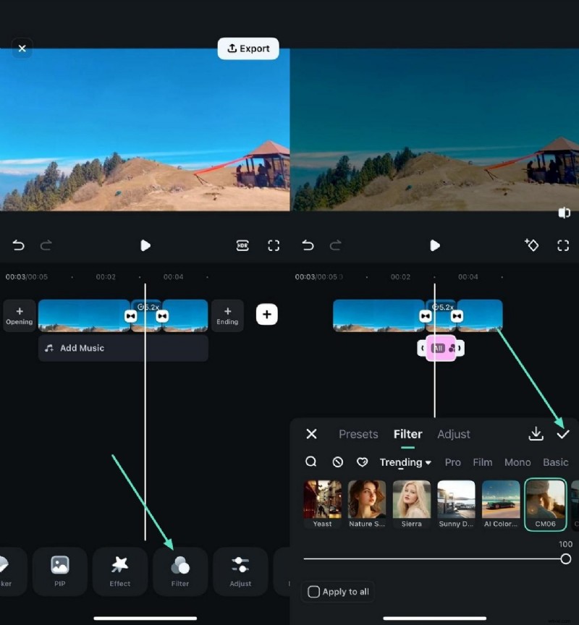Tap the Export button

(248, 48)
